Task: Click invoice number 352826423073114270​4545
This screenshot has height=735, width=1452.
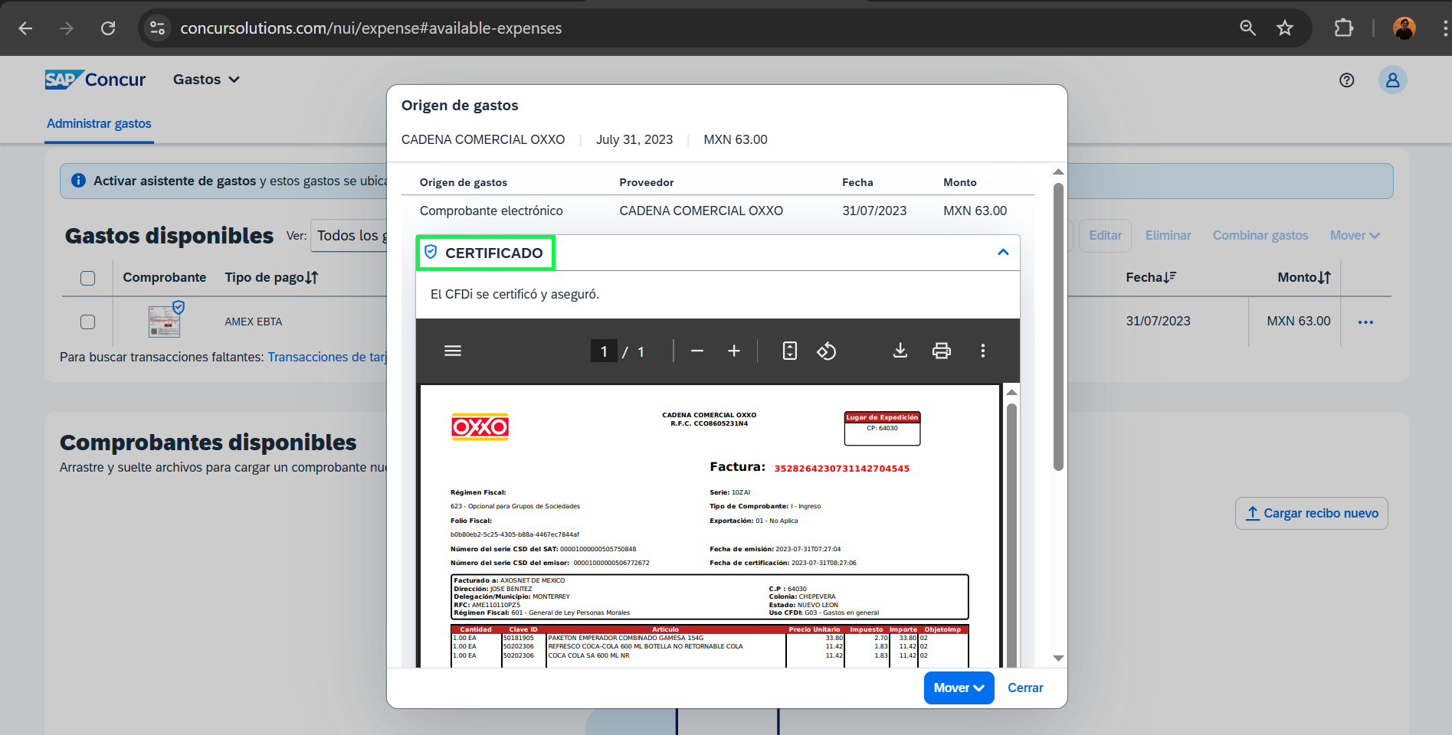Action: tap(841, 469)
